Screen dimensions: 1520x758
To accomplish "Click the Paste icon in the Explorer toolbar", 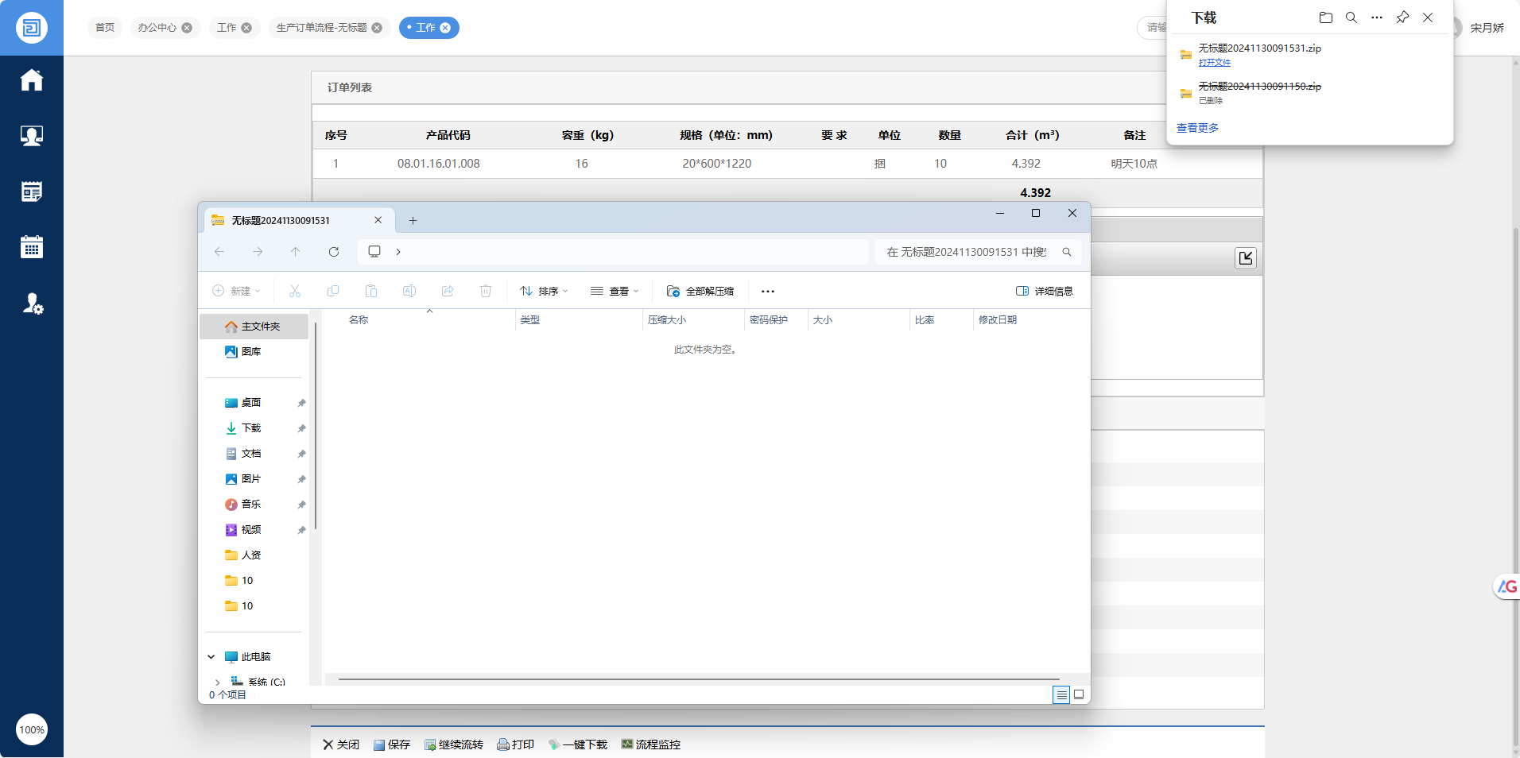I will coord(371,291).
